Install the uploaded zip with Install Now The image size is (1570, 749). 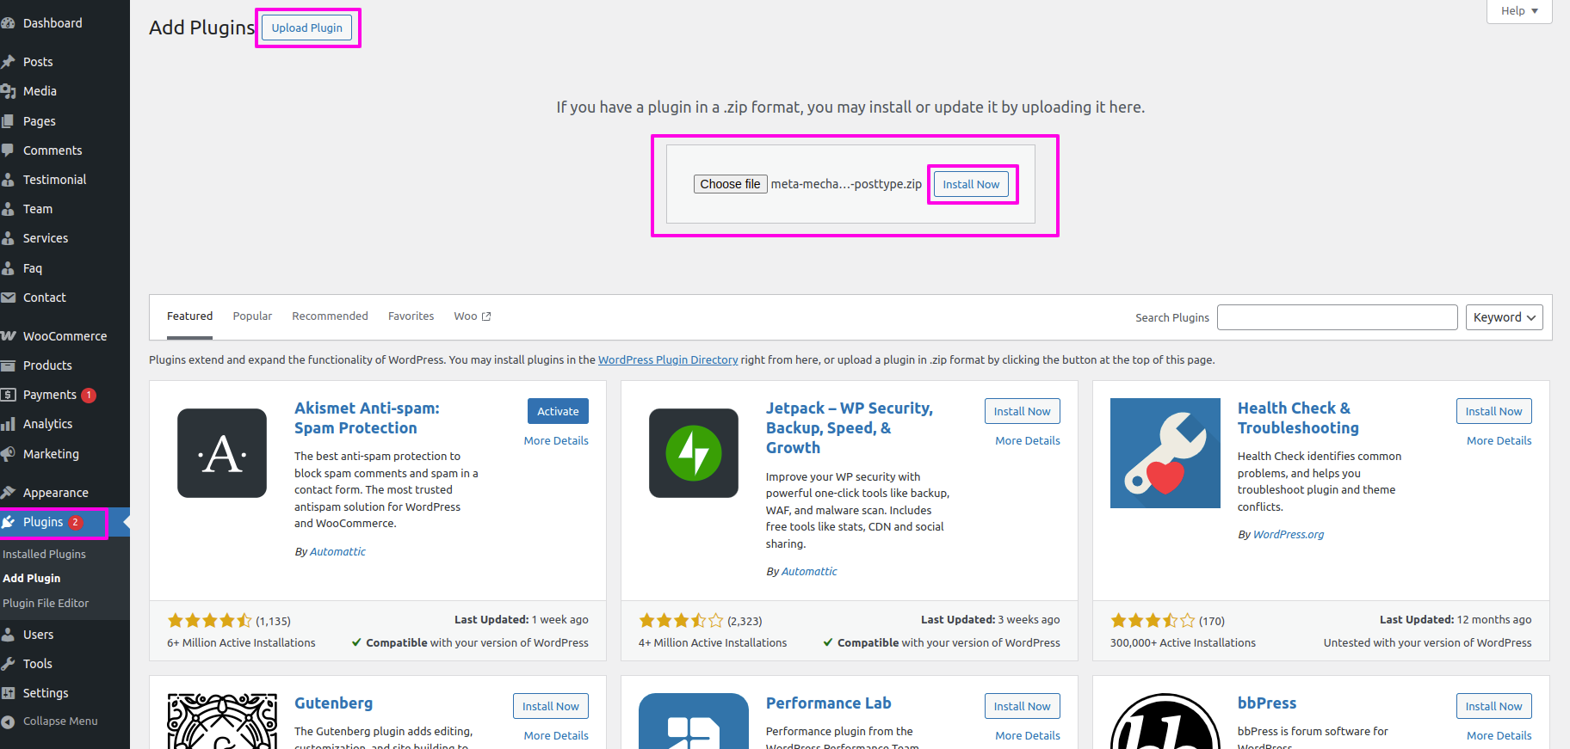pos(971,184)
